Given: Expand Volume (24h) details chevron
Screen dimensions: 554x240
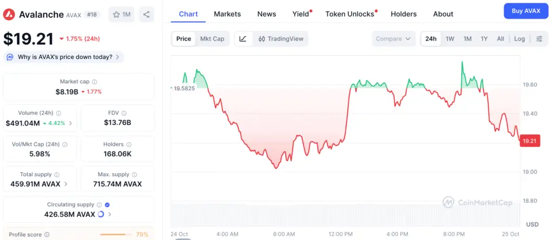Looking at the screenshot, I should point(70,123).
